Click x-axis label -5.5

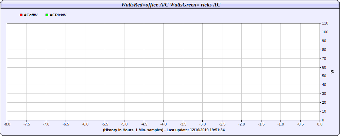[105, 124]
